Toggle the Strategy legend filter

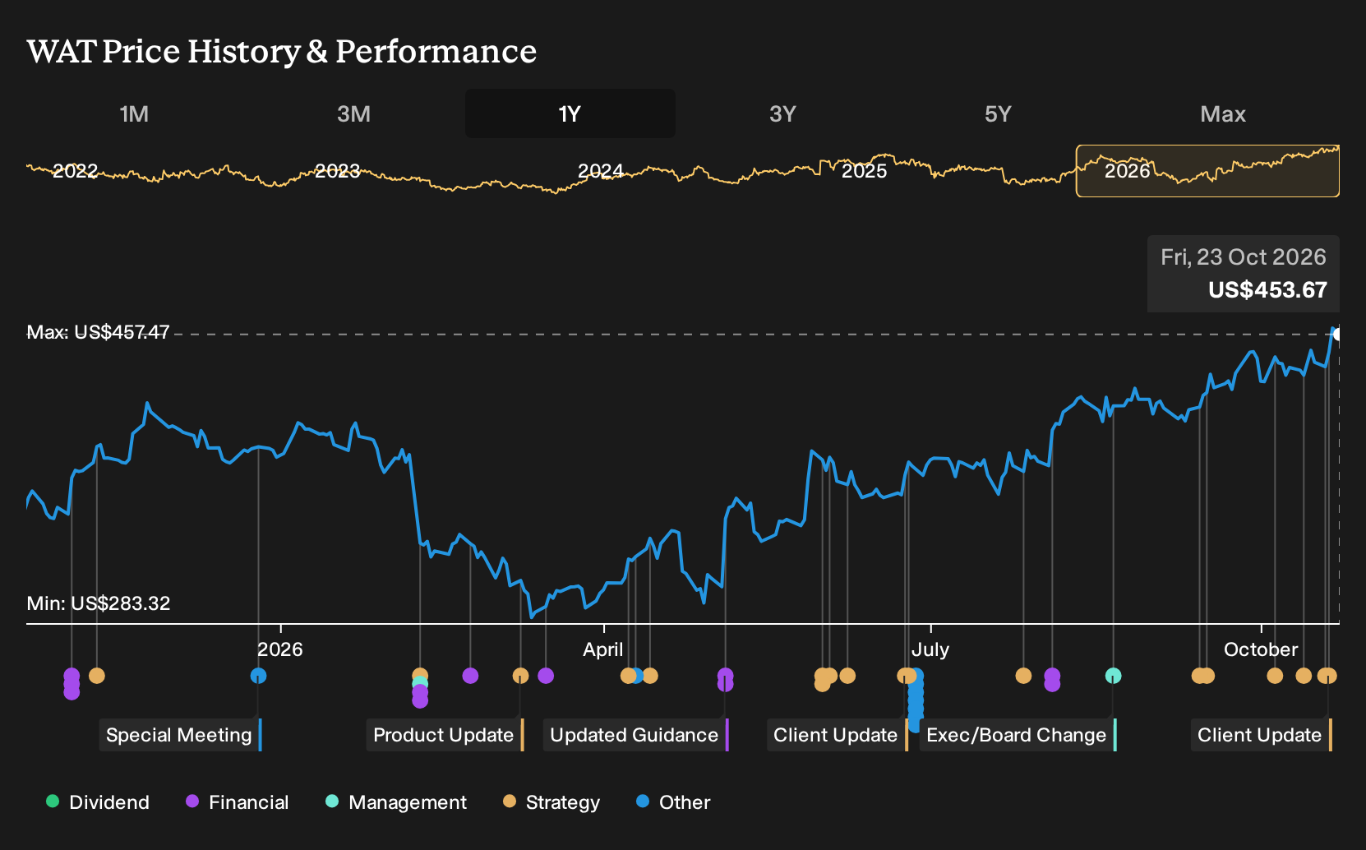pyautogui.click(x=551, y=802)
